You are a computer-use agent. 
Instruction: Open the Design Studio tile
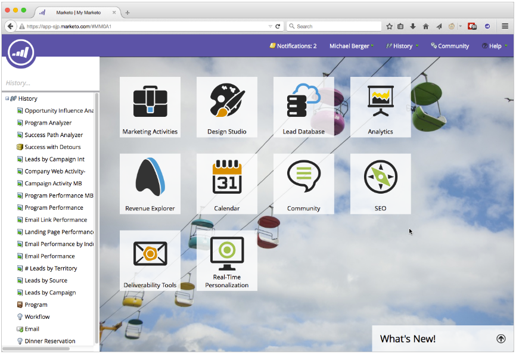tap(227, 106)
